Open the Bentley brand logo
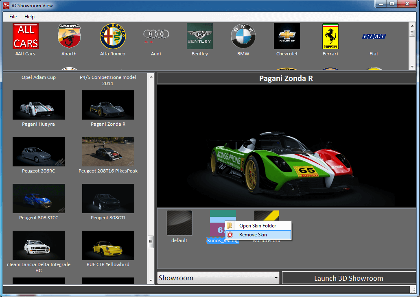The height and width of the screenshot is (297, 420). pyautogui.click(x=200, y=36)
